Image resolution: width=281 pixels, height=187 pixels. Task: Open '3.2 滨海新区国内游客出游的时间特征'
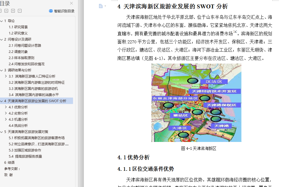(37, 83)
